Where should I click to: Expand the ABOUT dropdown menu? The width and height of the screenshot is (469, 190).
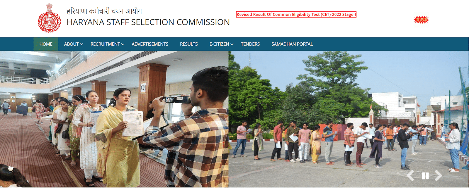point(74,44)
